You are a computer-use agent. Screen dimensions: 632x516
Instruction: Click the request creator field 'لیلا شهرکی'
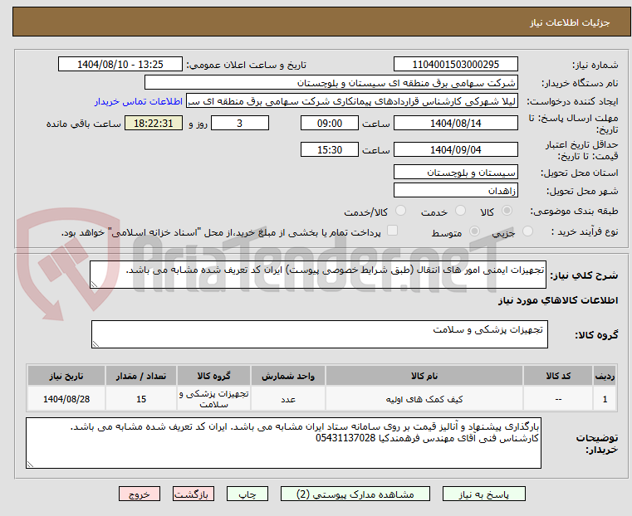pyautogui.click(x=352, y=101)
